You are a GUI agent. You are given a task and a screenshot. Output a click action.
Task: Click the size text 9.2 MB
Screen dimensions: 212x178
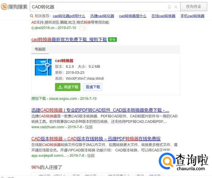94,66
